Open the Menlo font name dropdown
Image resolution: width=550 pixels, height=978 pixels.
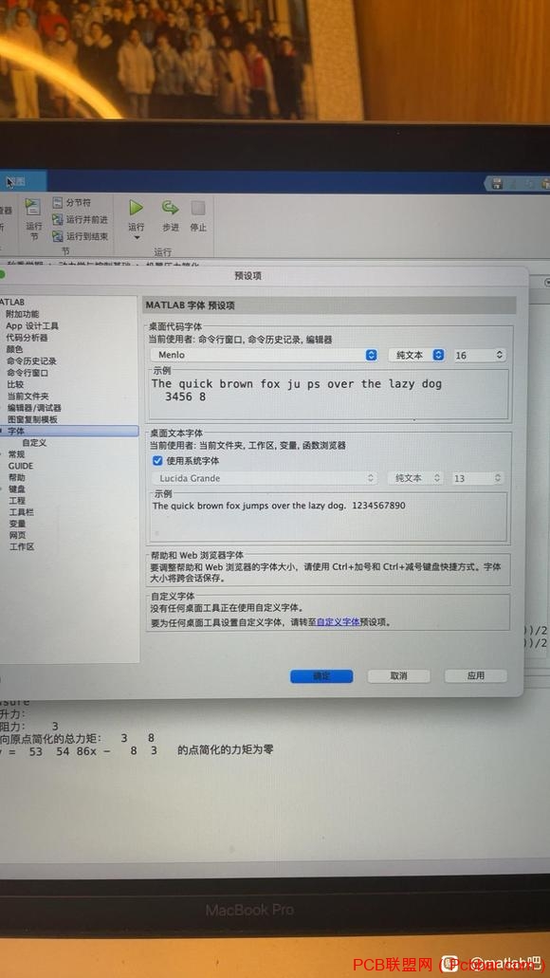264,355
